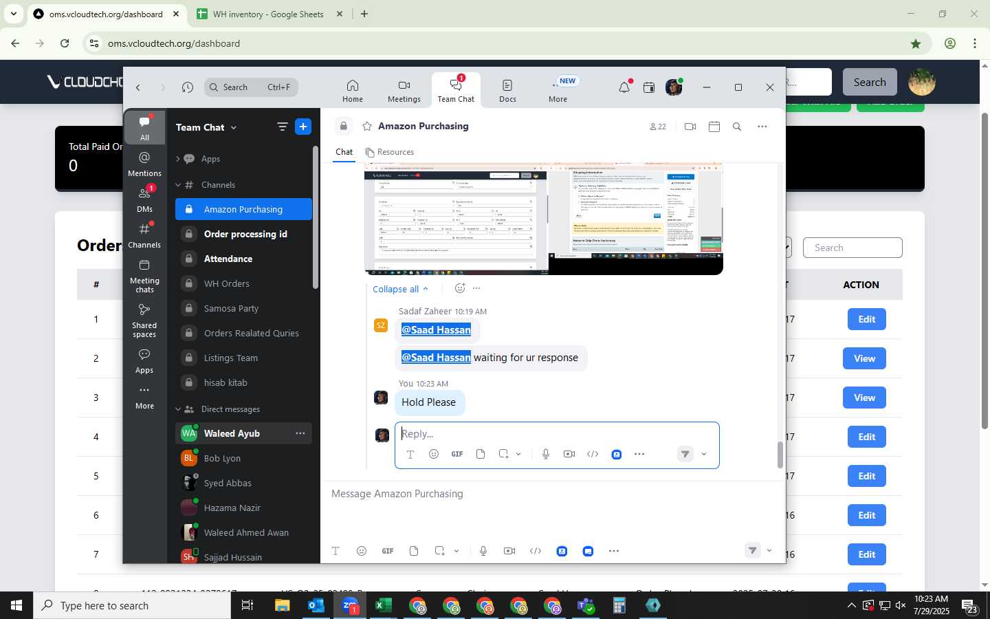Open Shared spaces in the sidebar
This screenshot has height=619, width=990.
click(144, 321)
